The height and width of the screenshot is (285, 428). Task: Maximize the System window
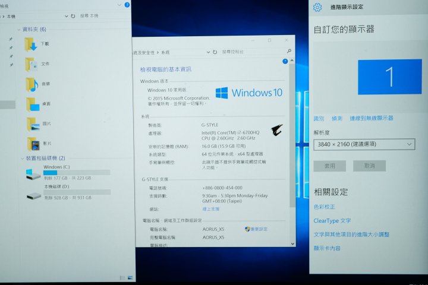[269, 40]
